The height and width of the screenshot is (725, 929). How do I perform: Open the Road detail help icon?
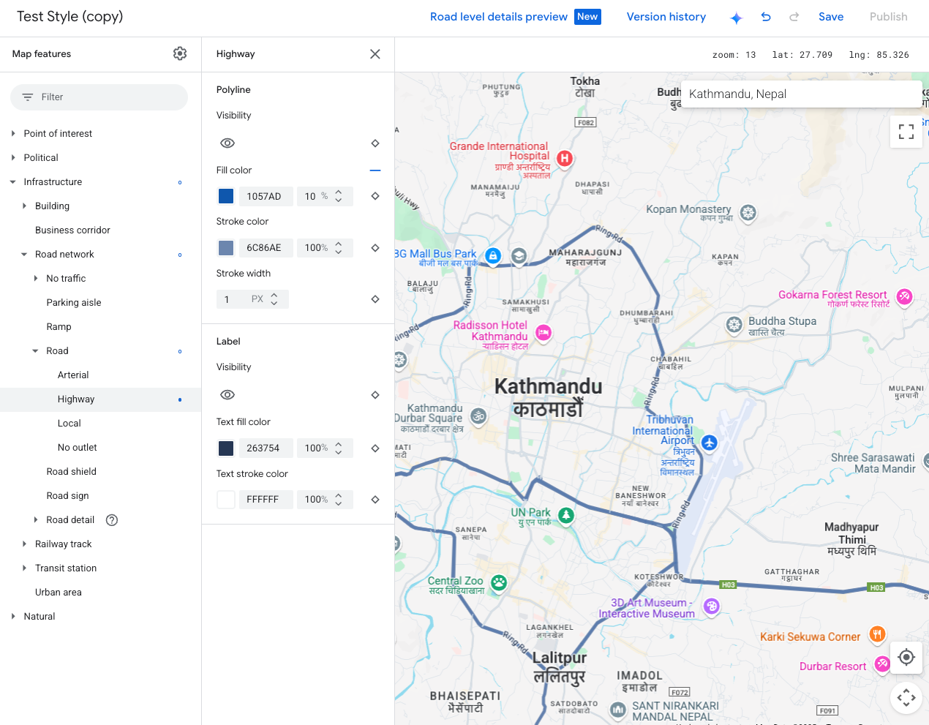click(110, 520)
